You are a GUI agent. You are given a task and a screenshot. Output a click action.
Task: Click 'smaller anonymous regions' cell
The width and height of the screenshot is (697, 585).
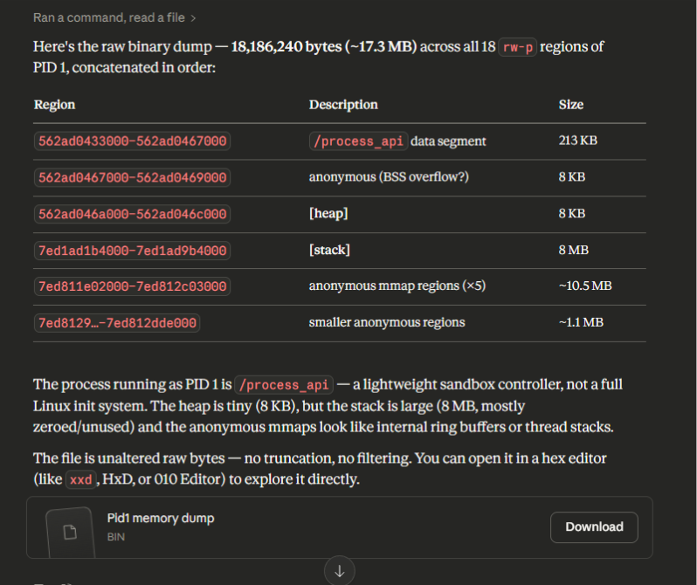(x=387, y=322)
